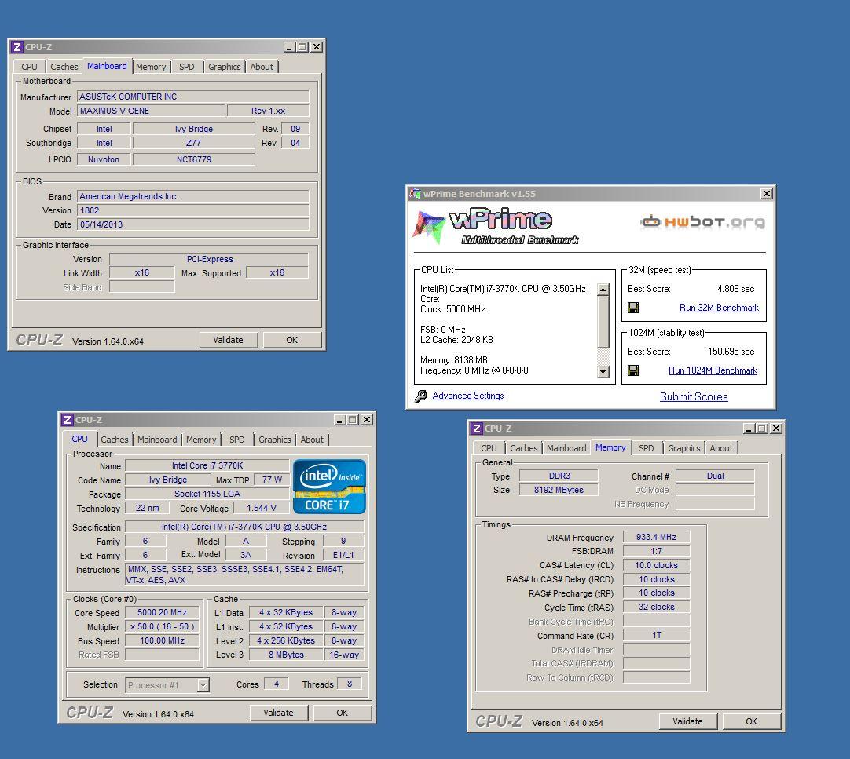
Task: Click the Bus Speed 100.00 MHz field
Action: pyautogui.click(x=162, y=640)
